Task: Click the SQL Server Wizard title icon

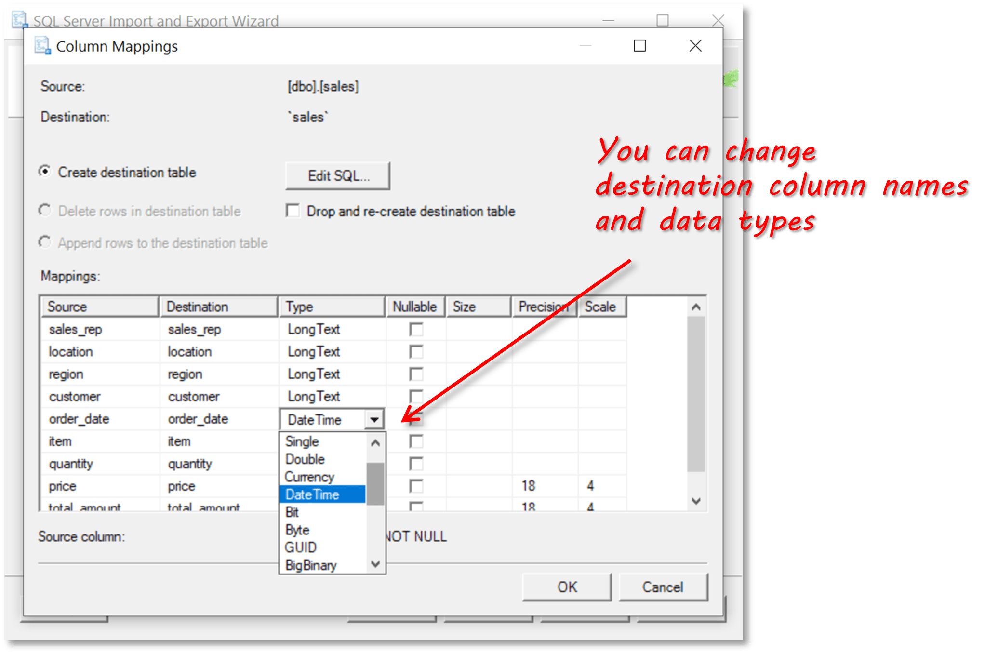Action: click(x=19, y=20)
